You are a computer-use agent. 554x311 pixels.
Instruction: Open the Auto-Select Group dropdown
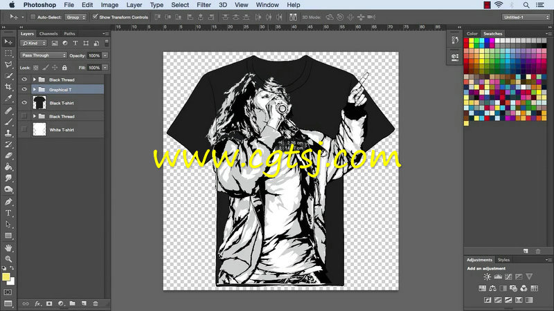(x=75, y=17)
